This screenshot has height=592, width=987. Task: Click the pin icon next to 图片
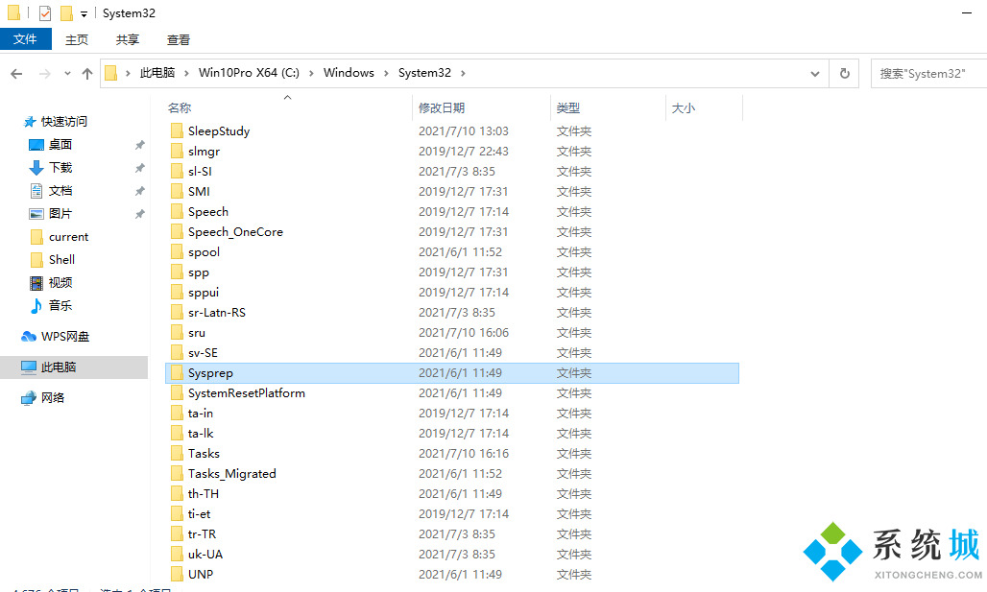(x=140, y=214)
